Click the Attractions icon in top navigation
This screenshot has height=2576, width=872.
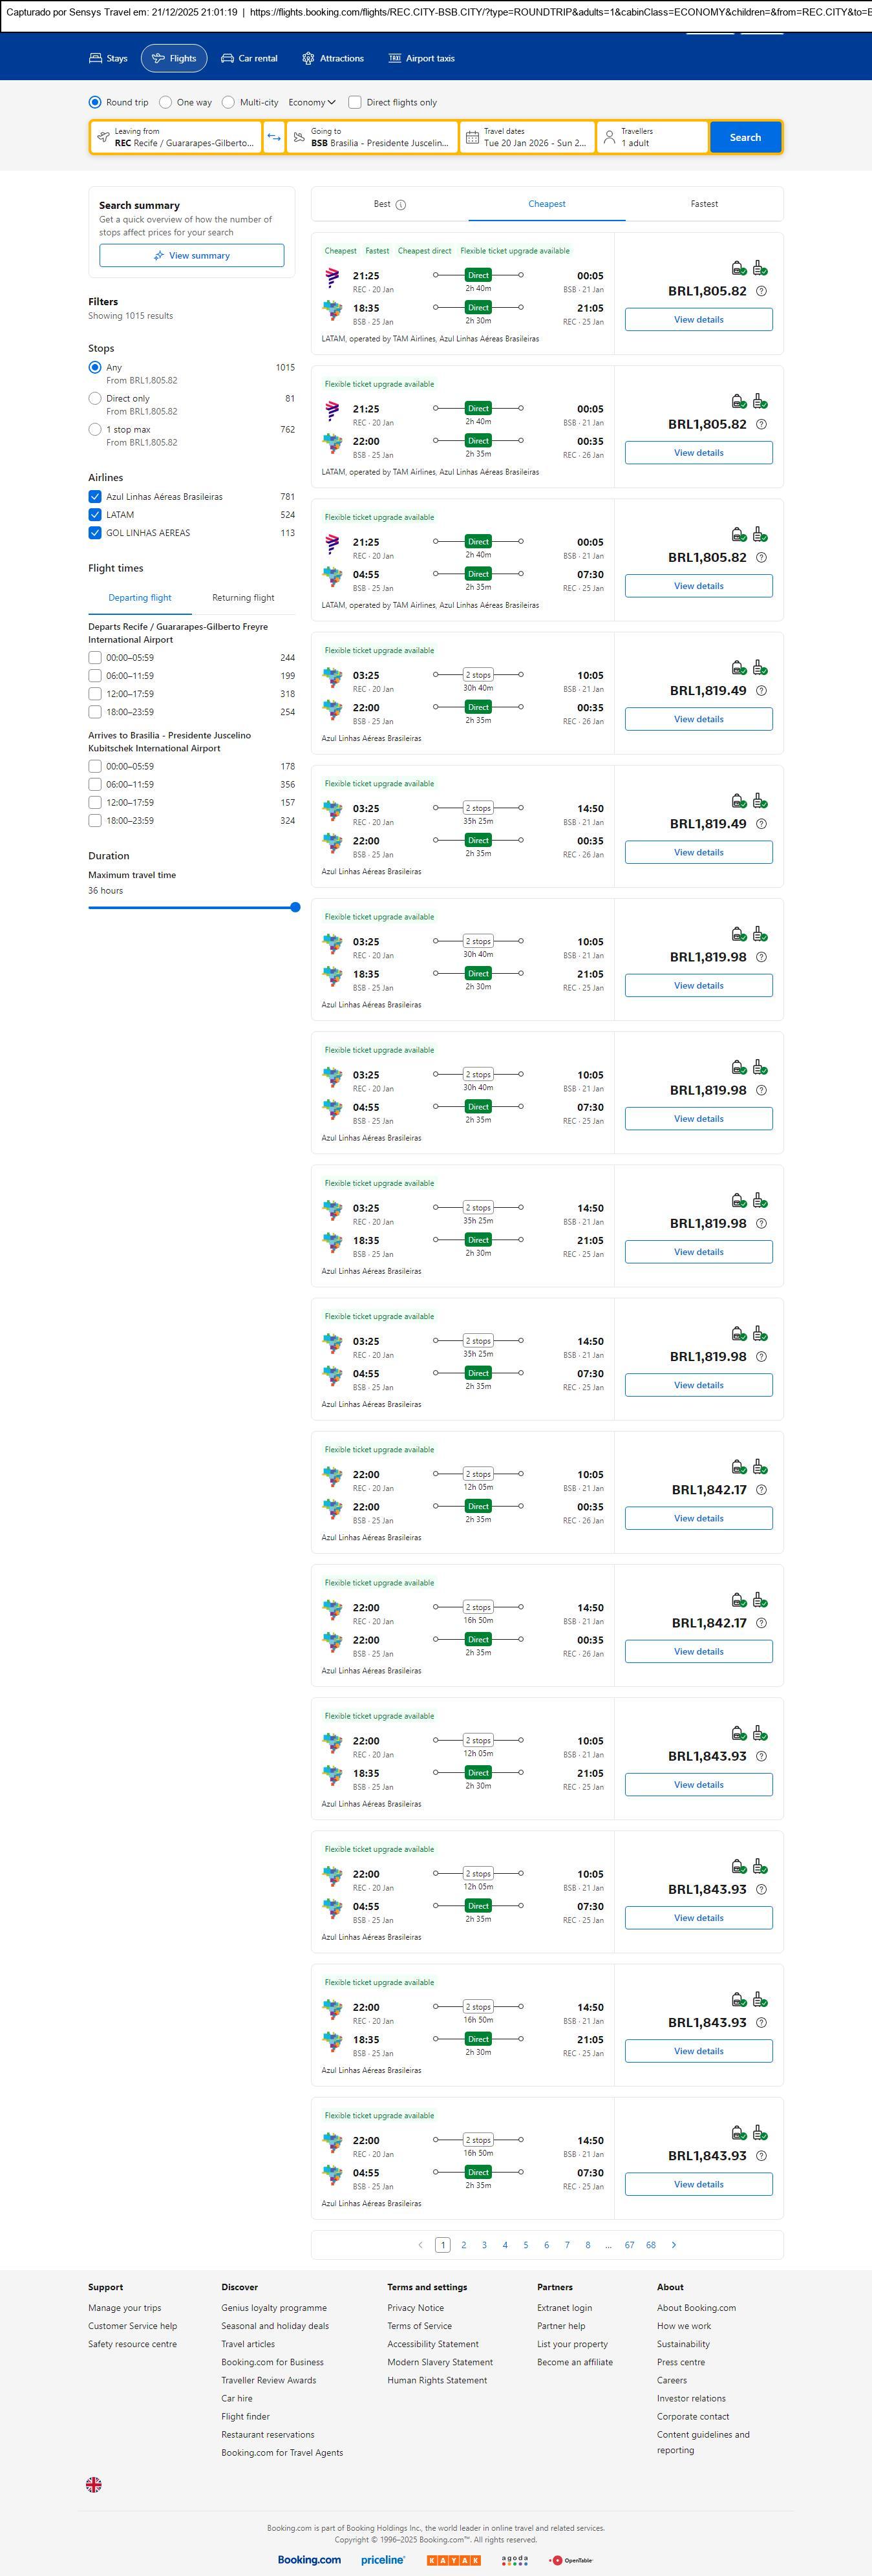(308, 59)
